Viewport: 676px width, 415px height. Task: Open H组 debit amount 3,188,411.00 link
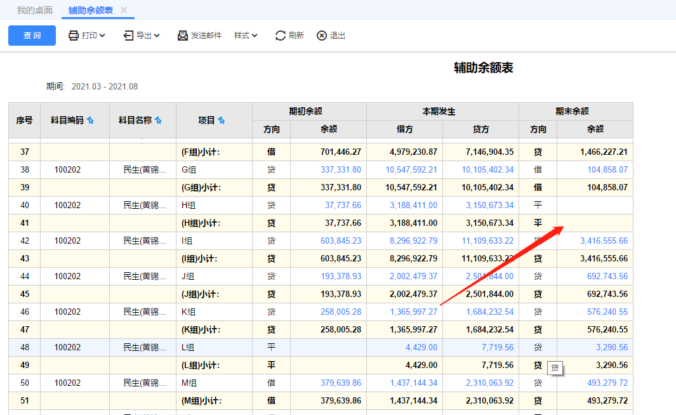coord(413,205)
